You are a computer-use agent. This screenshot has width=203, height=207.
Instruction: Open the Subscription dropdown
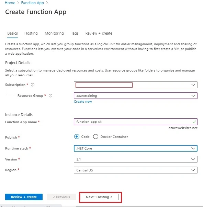pyautogui.click(x=136, y=85)
